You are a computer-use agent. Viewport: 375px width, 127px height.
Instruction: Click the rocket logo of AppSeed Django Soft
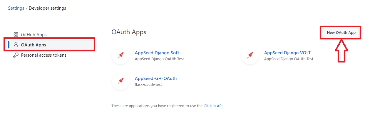[x=120, y=55]
